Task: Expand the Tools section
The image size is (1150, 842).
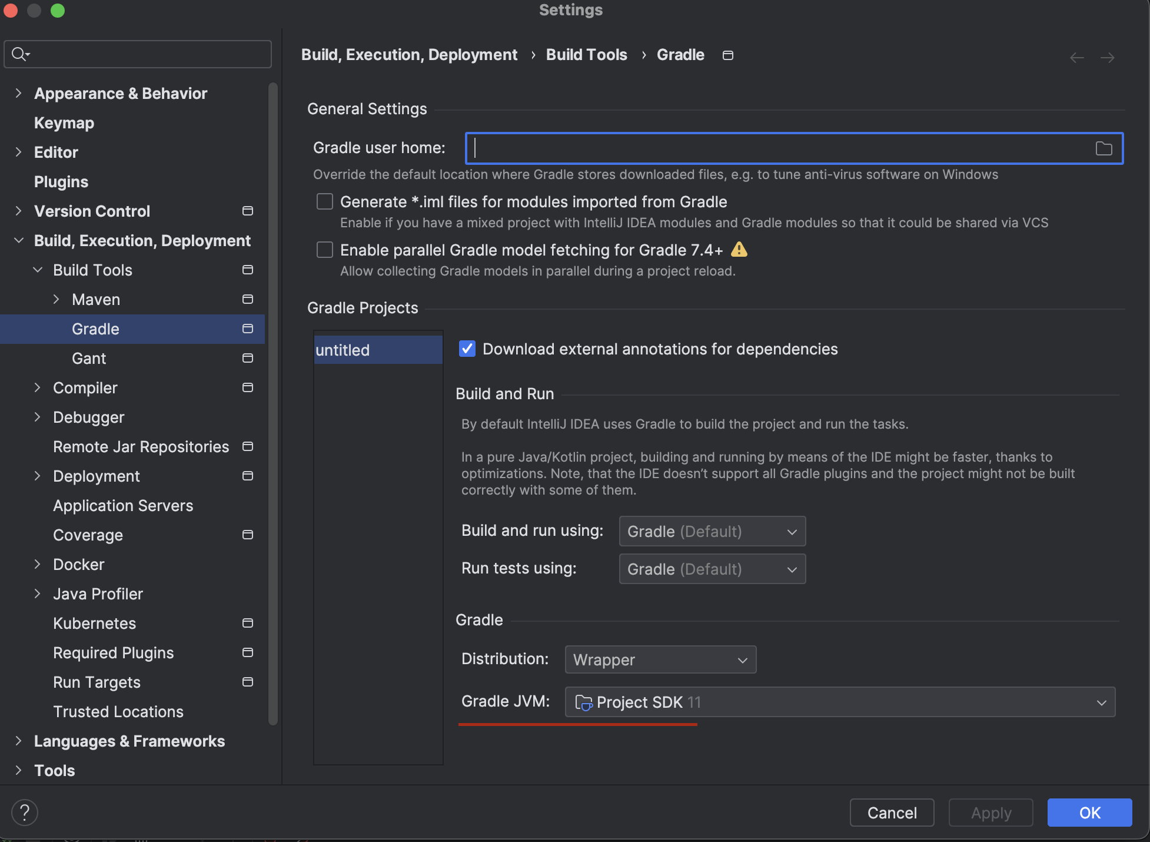Action: coord(18,770)
